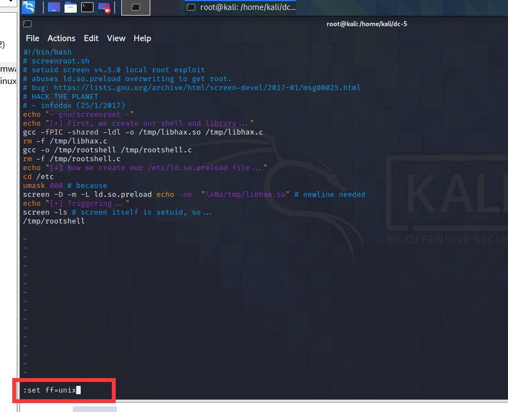Click the 'screen -D -m -L ld.so.preload' line
508x412 pixels.
pyautogui.click(x=194, y=195)
